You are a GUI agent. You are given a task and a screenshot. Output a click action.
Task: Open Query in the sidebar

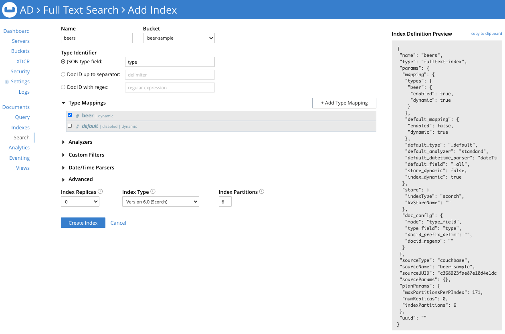point(22,117)
